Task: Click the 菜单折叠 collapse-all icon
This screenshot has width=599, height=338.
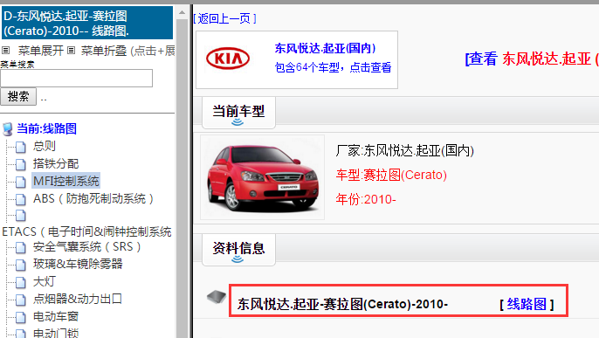Action: point(71,50)
